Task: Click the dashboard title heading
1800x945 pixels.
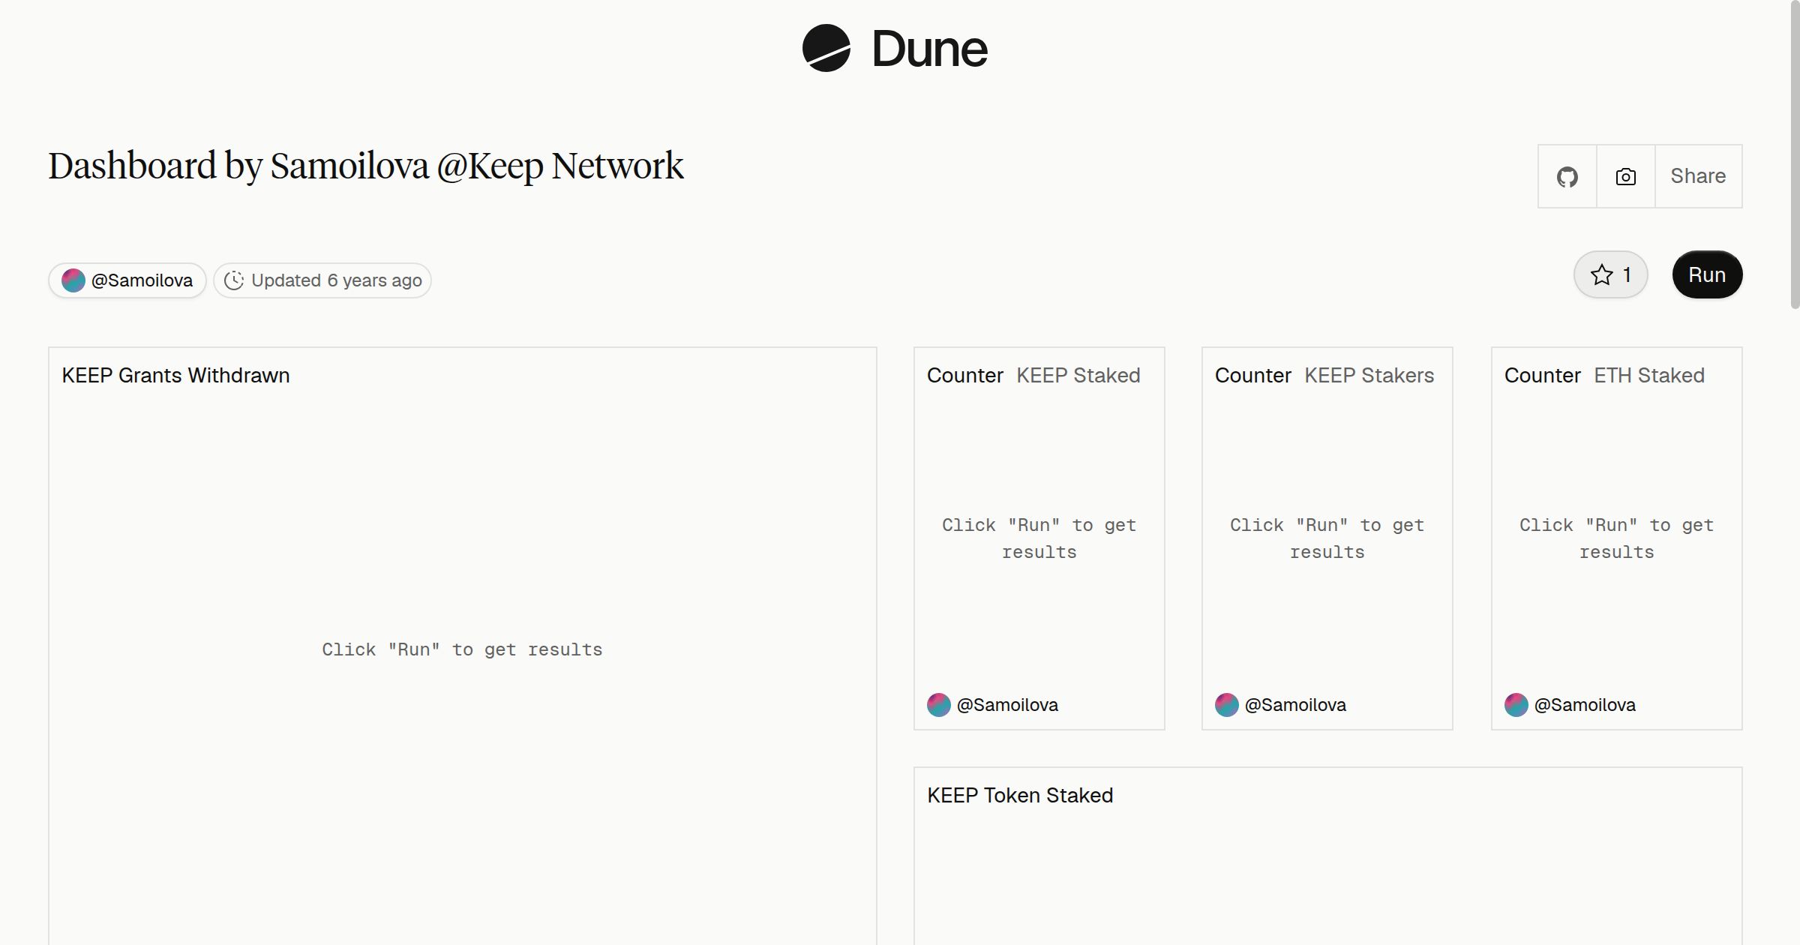Action: [x=366, y=166]
